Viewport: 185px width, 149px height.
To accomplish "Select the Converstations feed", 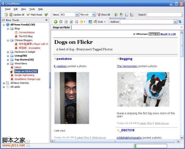I will [27, 32].
